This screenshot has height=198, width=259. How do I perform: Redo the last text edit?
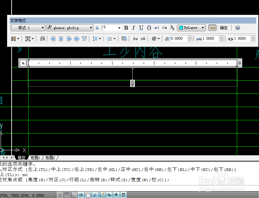pos(165,28)
